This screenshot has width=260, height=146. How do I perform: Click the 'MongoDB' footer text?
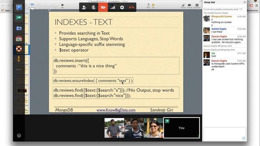(x=64, y=110)
